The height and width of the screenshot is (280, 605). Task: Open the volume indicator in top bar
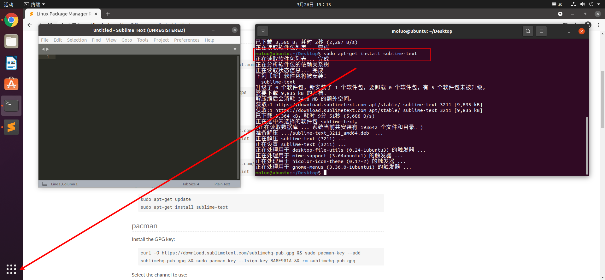tap(582, 4)
